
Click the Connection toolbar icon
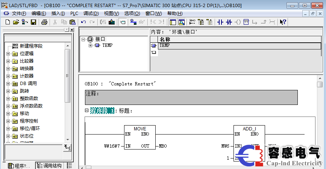coord(272,22)
